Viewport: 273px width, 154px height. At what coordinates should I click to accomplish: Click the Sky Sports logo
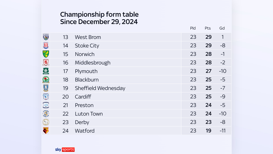(x=65, y=150)
